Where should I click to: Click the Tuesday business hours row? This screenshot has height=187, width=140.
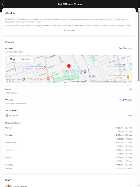(x=69, y=137)
